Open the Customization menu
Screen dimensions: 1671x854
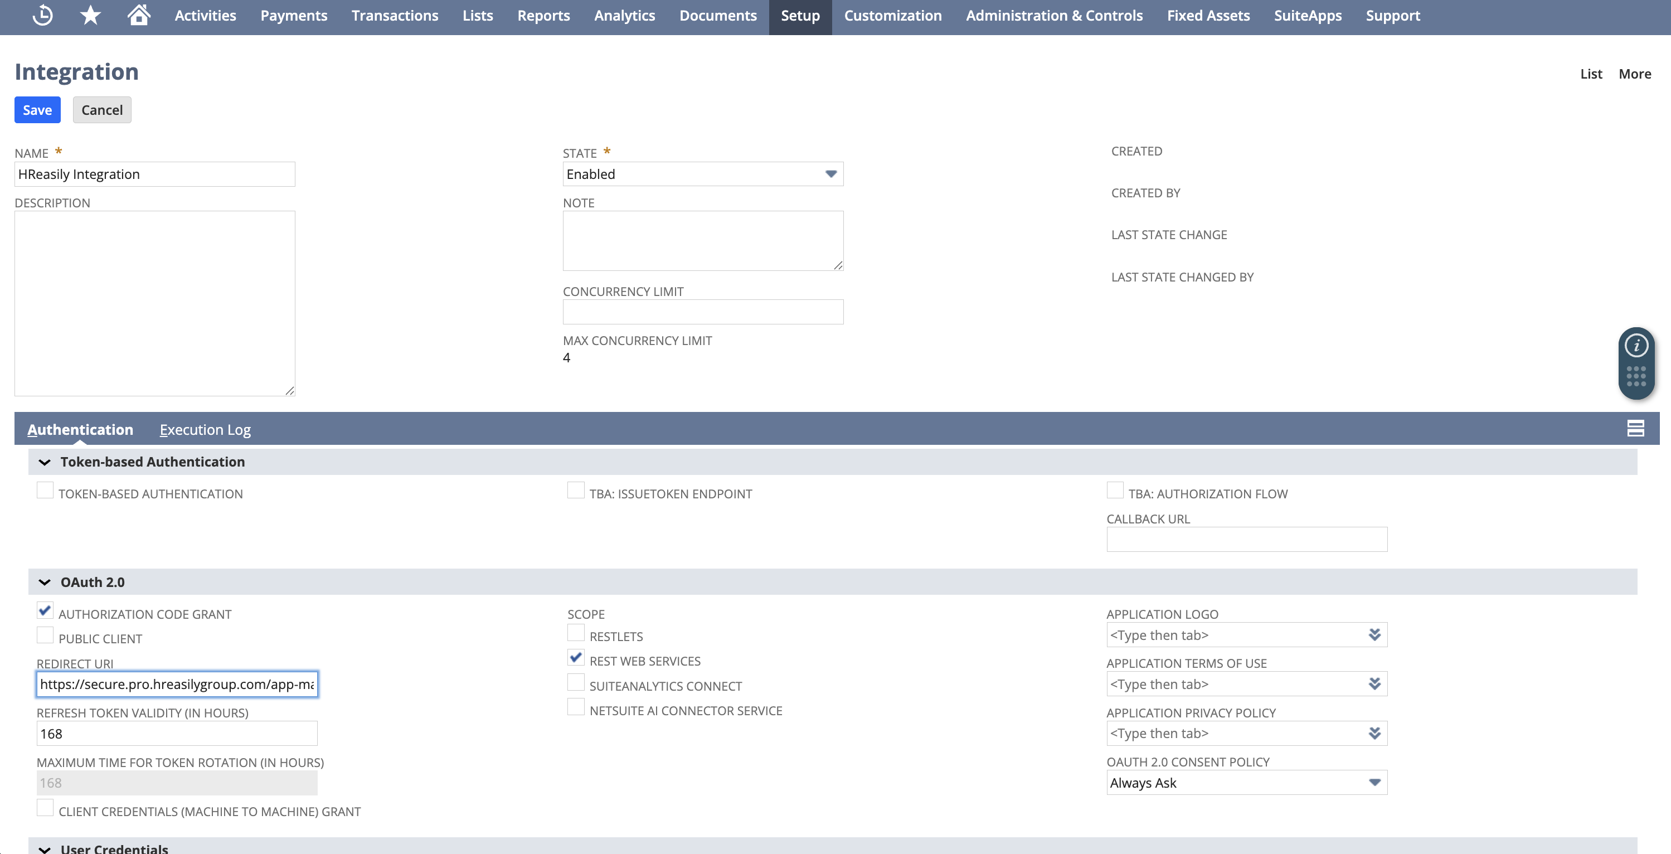click(892, 16)
